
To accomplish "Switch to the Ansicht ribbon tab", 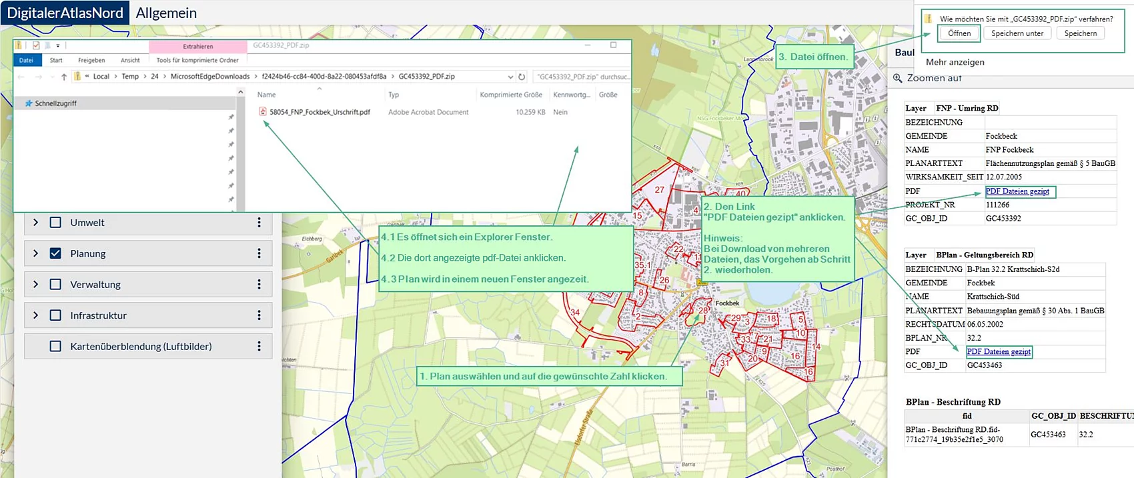I will (x=130, y=60).
